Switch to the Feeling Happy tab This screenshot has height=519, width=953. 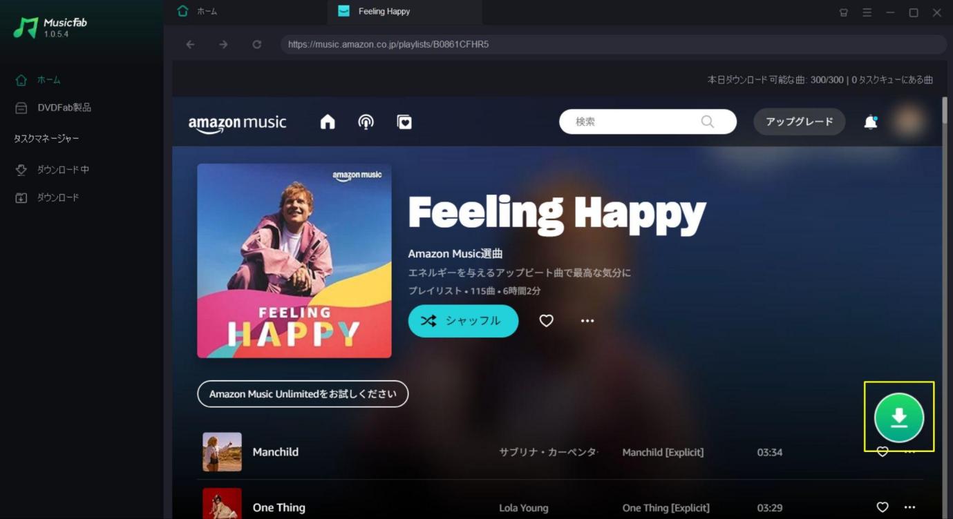[x=404, y=12]
